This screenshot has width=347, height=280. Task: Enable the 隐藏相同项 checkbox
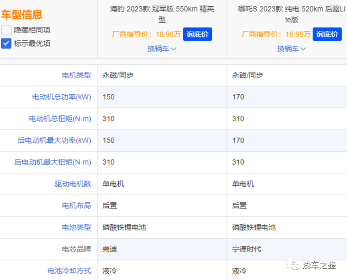[6, 30]
